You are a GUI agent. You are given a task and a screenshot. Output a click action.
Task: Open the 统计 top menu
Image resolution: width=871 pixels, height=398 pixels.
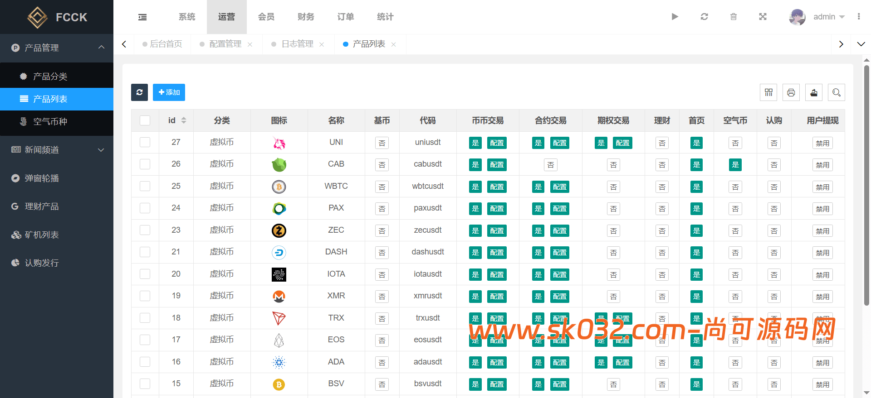point(385,17)
